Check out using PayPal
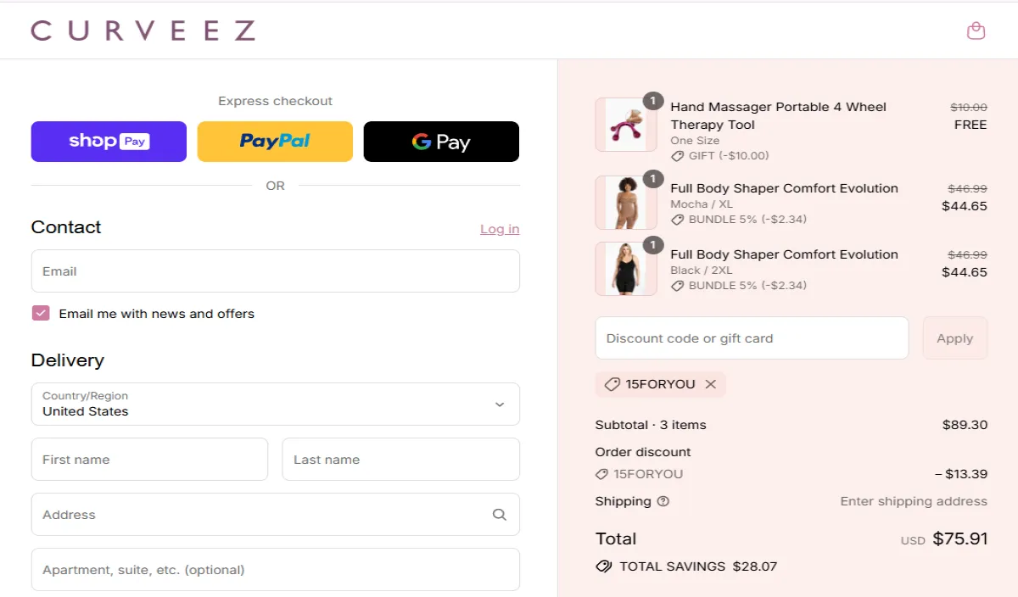This screenshot has width=1018, height=597. [x=275, y=141]
